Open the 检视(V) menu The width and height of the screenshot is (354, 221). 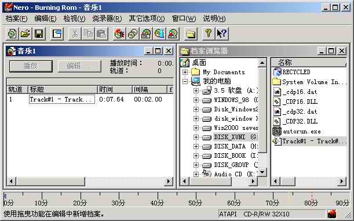click(74, 19)
